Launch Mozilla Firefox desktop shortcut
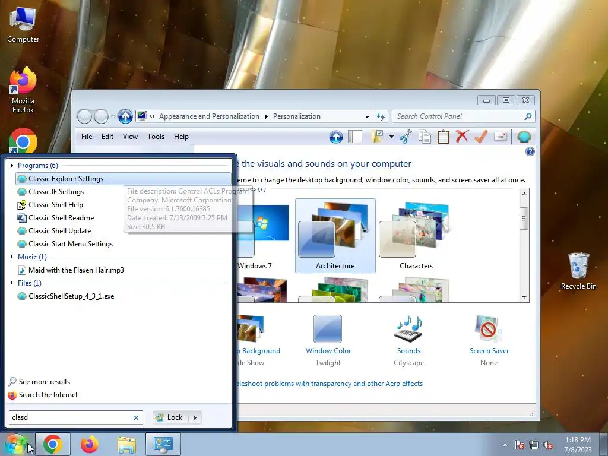608x456 pixels. click(x=23, y=90)
